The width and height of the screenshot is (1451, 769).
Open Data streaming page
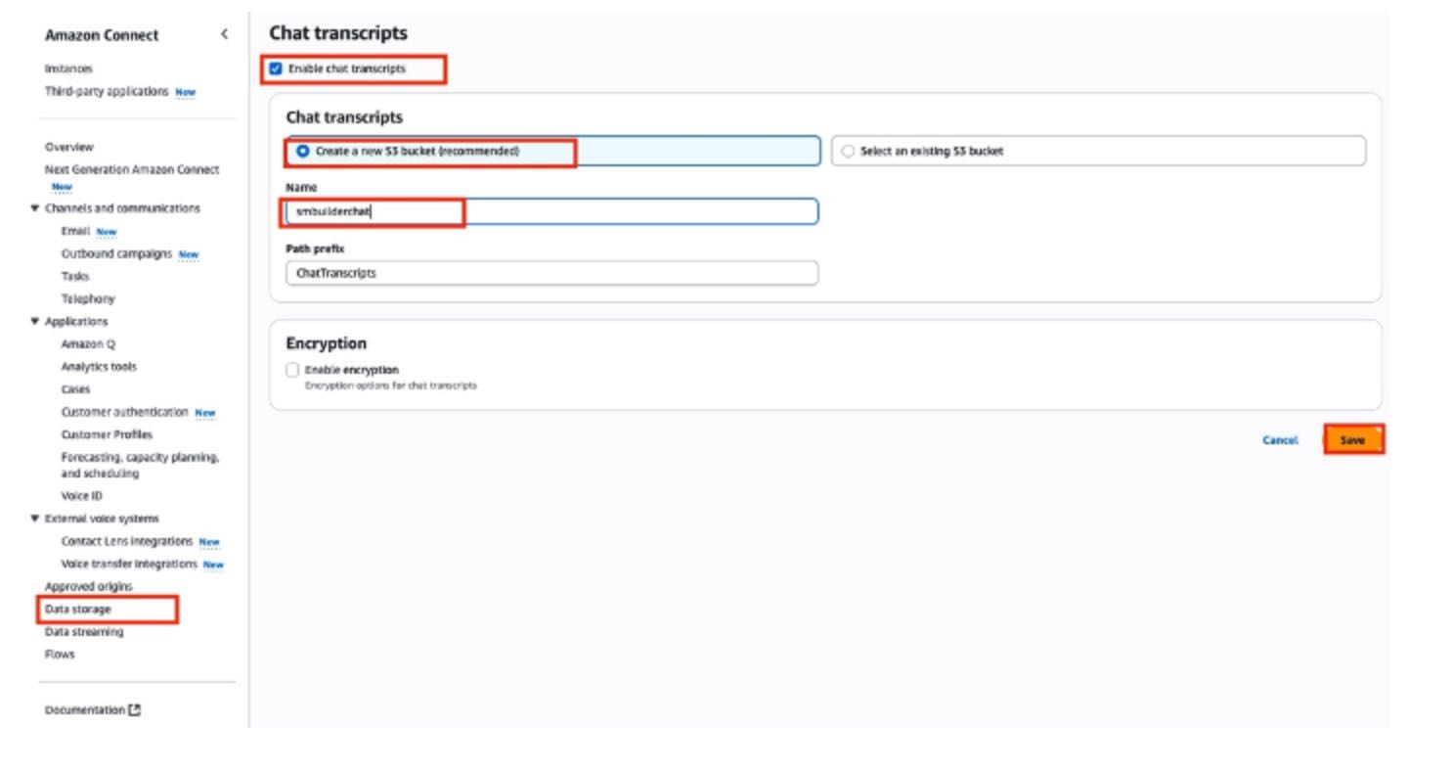point(84,632)
